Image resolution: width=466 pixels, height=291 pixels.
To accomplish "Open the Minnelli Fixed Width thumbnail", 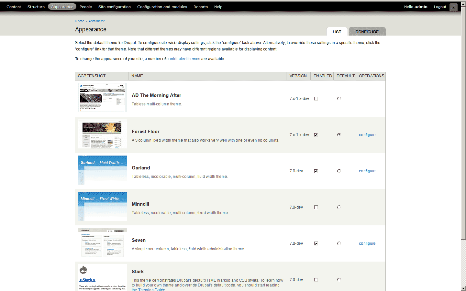I will (x=102, y=207).
